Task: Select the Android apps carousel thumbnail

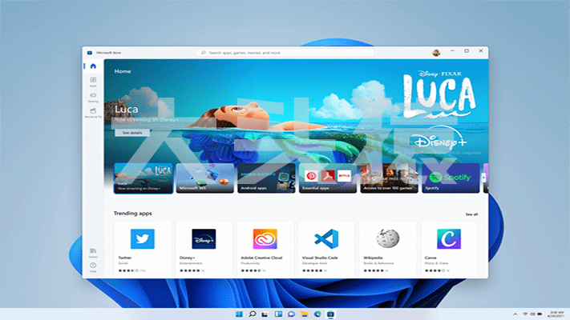Action: pos(266,178)
